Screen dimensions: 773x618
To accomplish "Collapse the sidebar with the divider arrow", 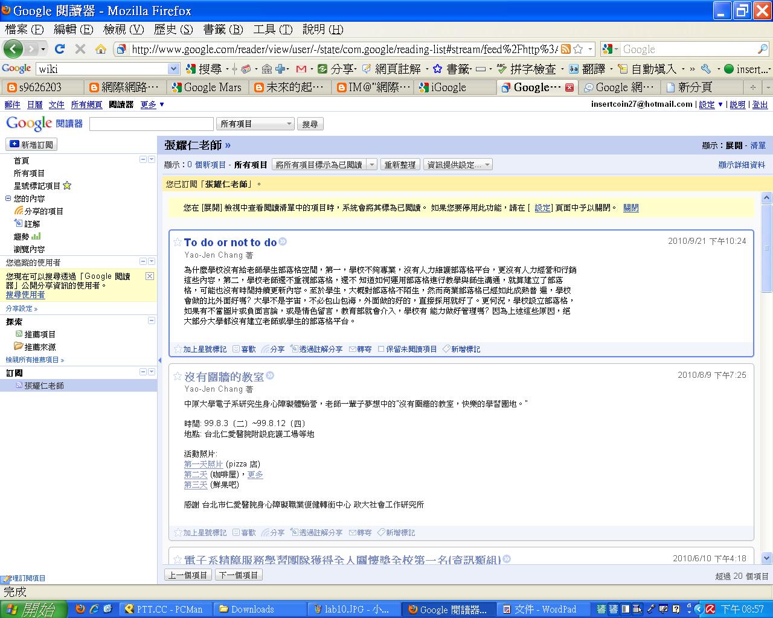I will coord(159,360).
